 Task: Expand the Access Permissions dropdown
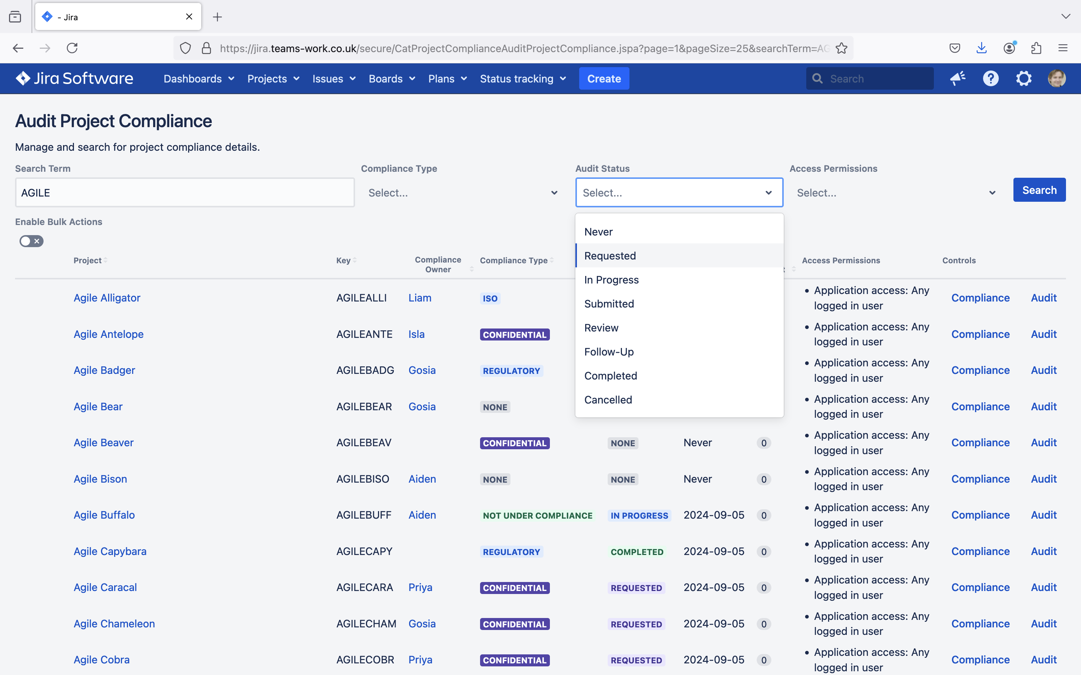[x=897, y=192]
